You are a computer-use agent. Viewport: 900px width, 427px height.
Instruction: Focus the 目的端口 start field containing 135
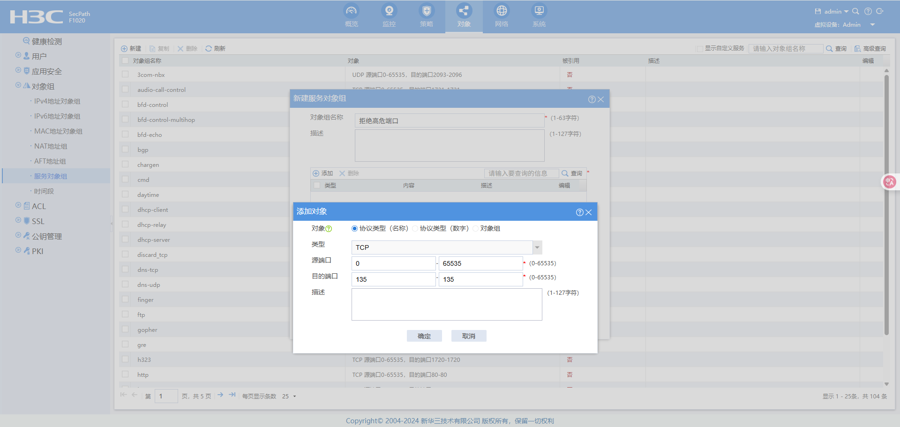coord(394,279)
